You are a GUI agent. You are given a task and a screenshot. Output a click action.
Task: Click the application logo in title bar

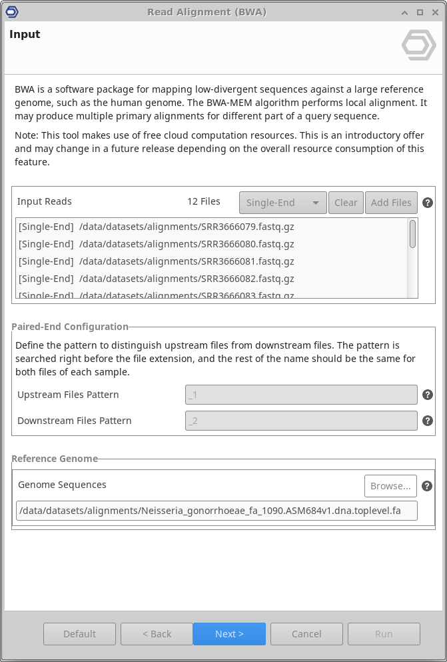(12, 12)
